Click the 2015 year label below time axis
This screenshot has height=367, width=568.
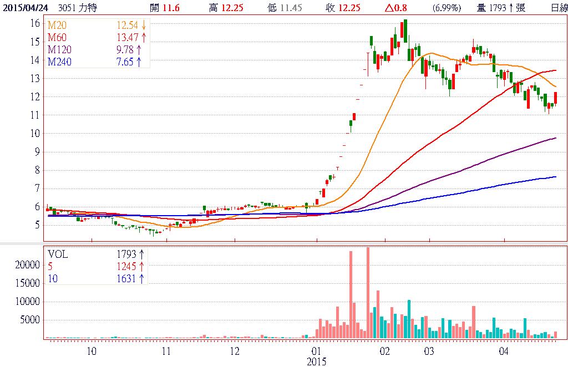tap(317, 361)
